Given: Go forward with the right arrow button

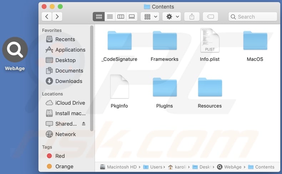Looking at the screenshot, I should (x=57, y=17).
